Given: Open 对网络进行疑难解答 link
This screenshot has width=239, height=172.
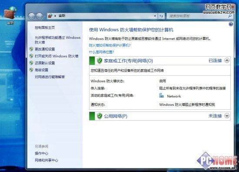Looking at the screenshot, I should coord(50,77).
